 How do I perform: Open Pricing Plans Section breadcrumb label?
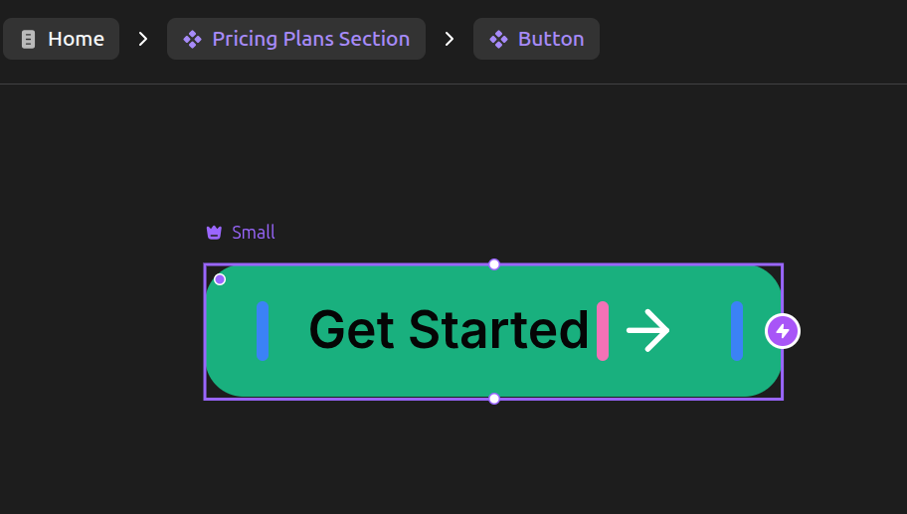[310, 39]
